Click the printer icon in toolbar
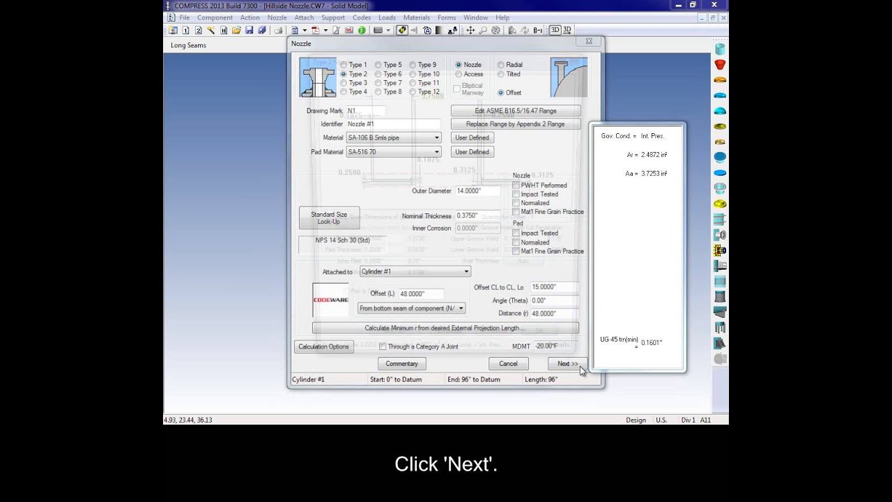The image size is (892, 502). [278, 30]
